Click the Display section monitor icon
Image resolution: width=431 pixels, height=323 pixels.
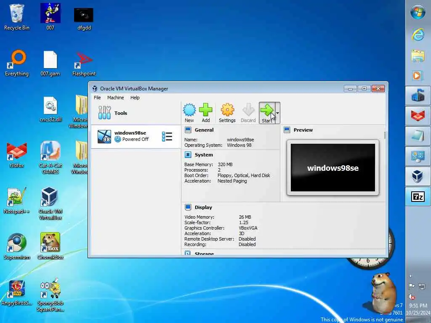[x=188, y=207]
